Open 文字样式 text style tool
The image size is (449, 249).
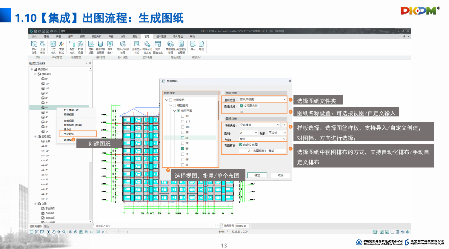[x=61, y=47]
